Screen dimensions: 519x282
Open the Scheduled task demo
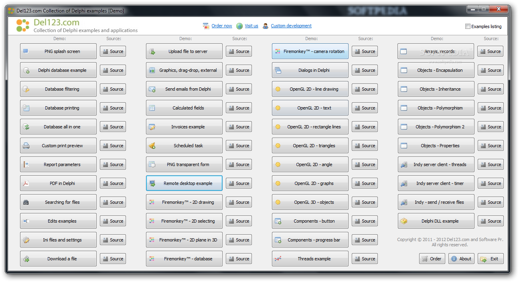(x=184, y=146)
